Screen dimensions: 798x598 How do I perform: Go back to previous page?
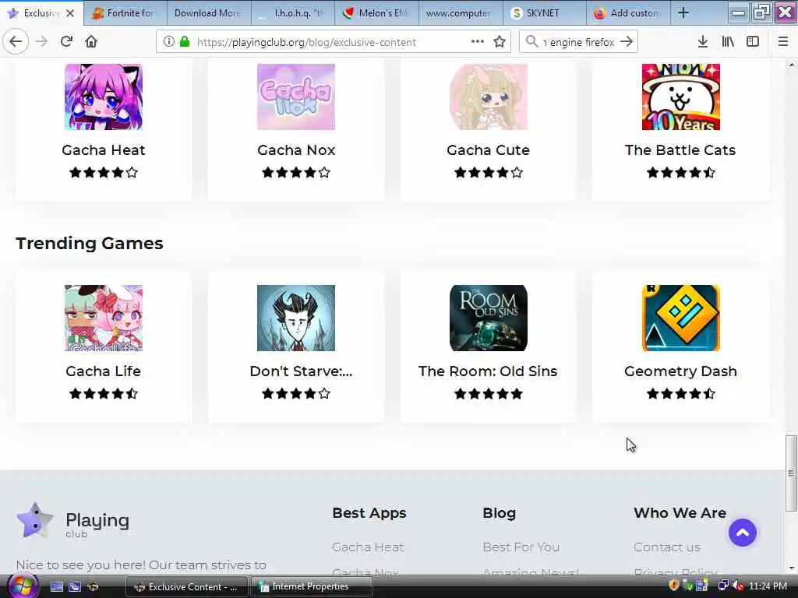[16, 42]
